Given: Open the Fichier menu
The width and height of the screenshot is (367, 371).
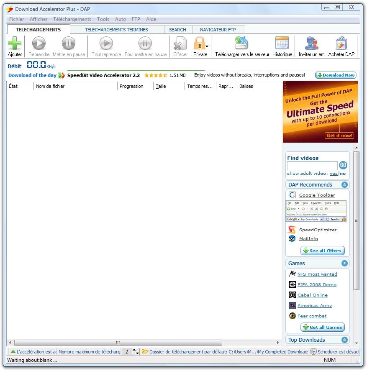Looking at the screenshot, I should tap(16, 19).
